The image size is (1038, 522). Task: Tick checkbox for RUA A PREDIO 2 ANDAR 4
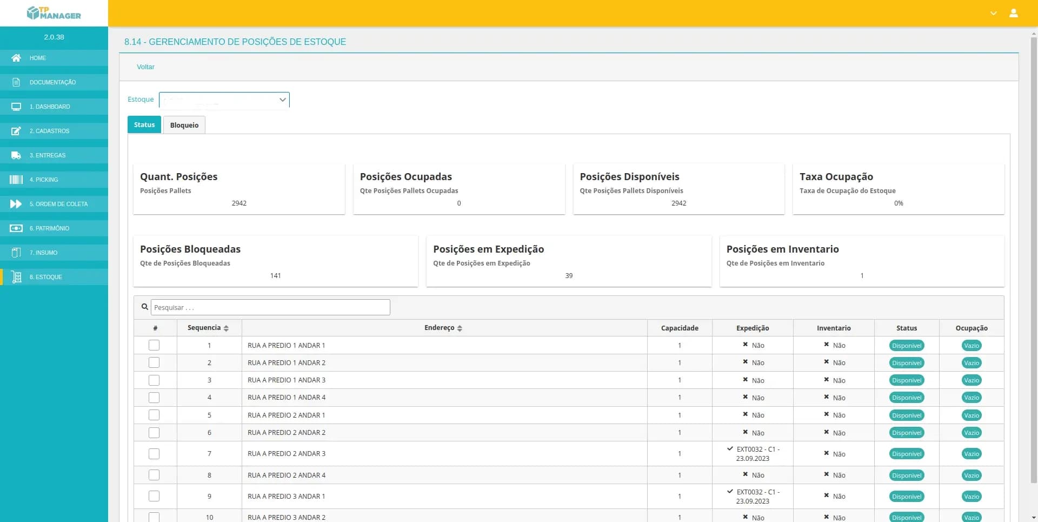(154, 475)
